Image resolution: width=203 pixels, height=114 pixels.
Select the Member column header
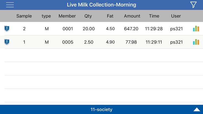(67, 16)
